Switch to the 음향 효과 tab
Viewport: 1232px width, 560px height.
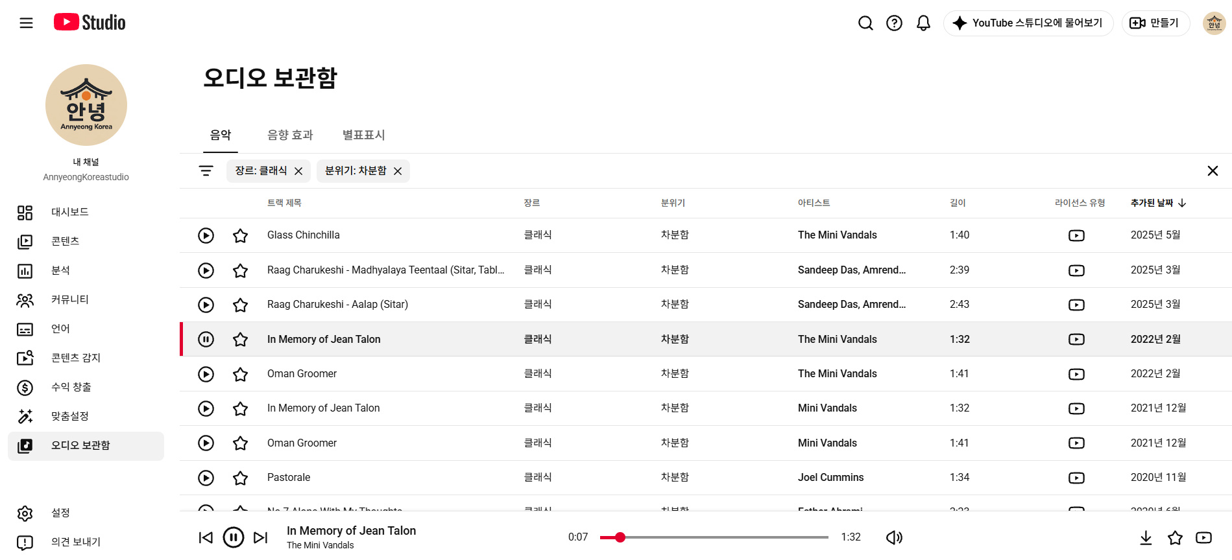click(290, 135)
